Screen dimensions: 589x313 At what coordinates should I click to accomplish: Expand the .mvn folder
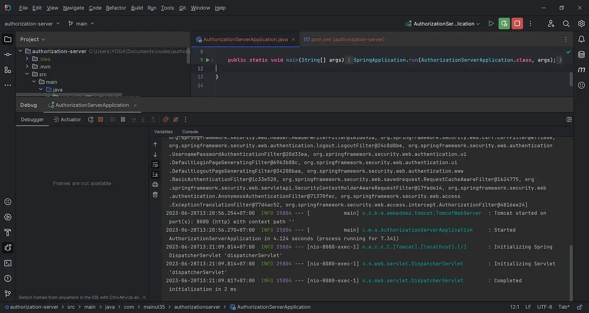point(27,66)
